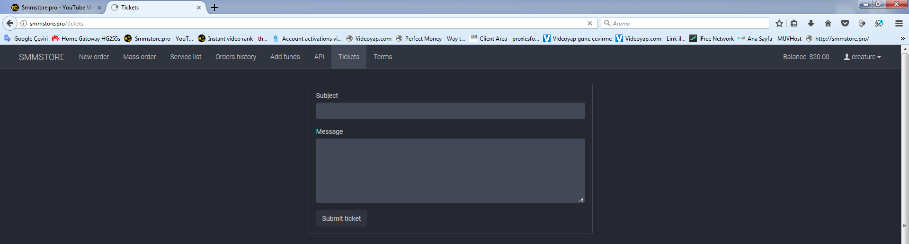Minimize the browser window
This screenshot has width=909, height=244.
(x=866, y=4)
